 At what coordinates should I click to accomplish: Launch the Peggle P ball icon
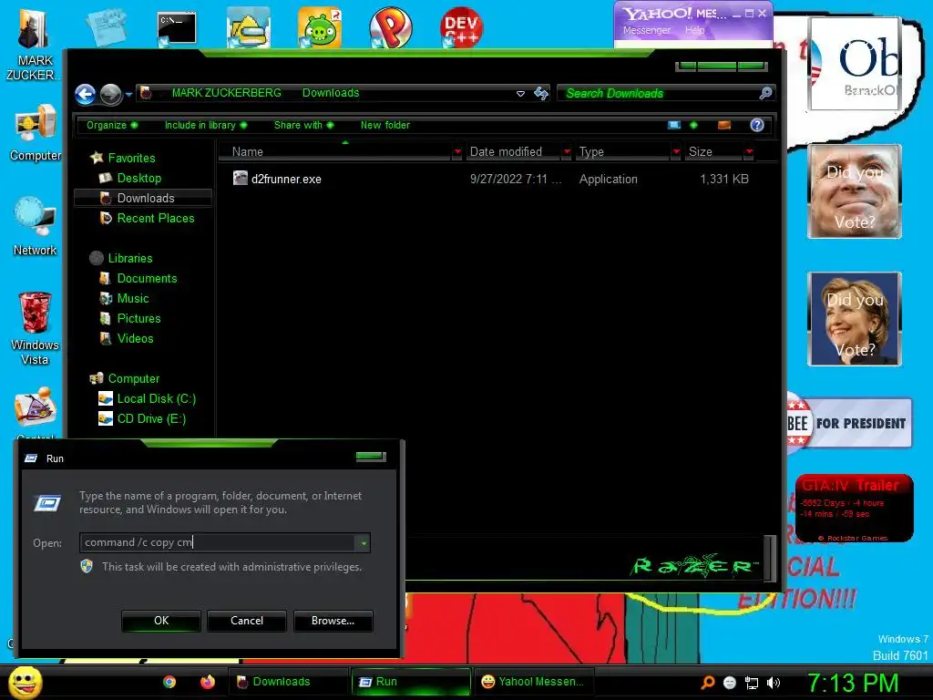(390, 27)
